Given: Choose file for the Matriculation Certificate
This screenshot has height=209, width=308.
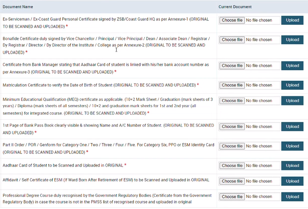Looking at the screenshot, I should click(232, 85).
